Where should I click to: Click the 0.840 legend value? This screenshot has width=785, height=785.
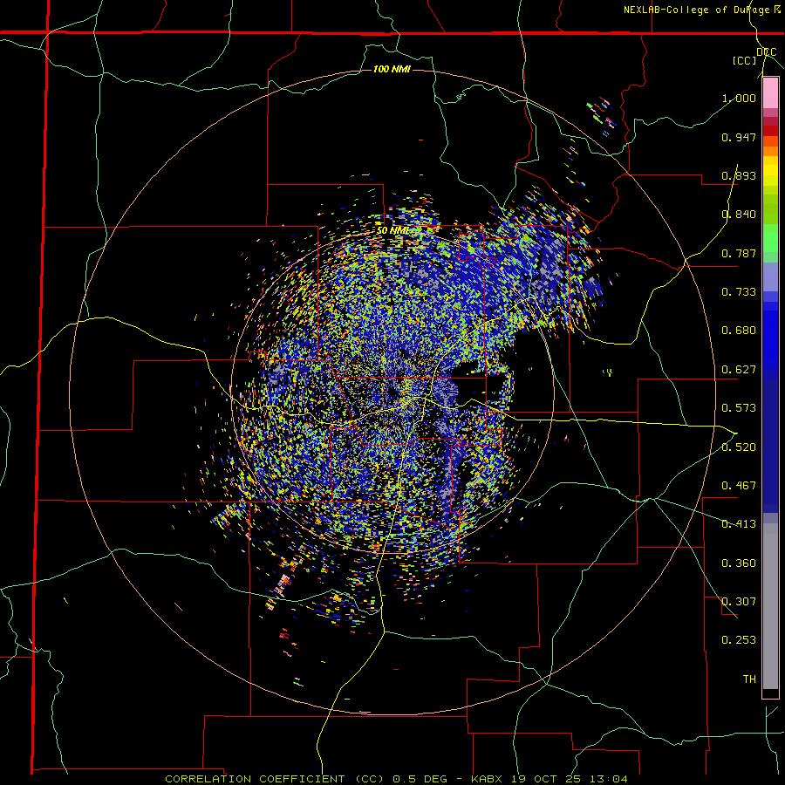click(x=739, y=215)
